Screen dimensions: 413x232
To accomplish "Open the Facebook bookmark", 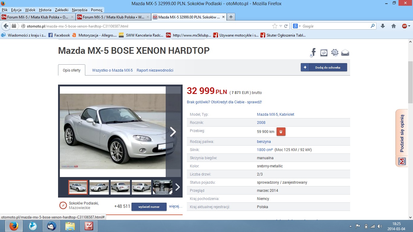I will click(59, 35).
